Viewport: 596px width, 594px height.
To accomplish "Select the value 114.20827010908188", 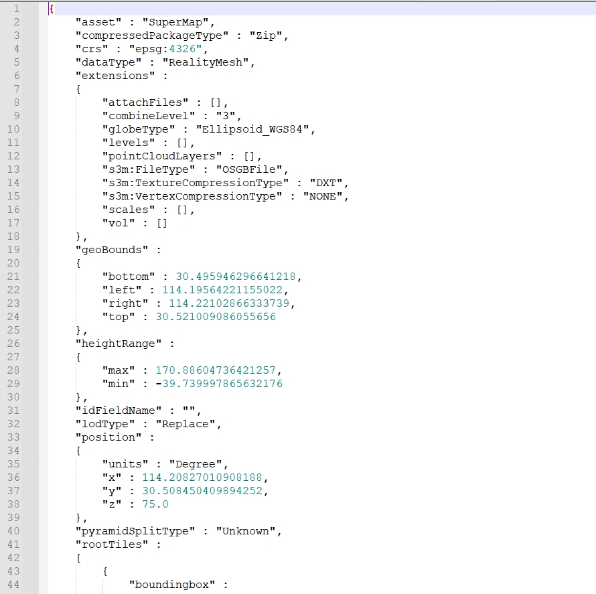I will (x=202, y=477).
